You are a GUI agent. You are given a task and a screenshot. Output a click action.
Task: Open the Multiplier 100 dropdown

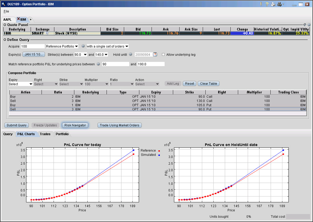tap(96, 84)
